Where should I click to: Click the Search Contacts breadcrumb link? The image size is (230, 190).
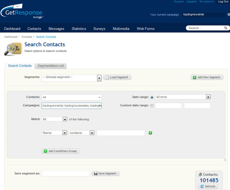click(46, 37)
